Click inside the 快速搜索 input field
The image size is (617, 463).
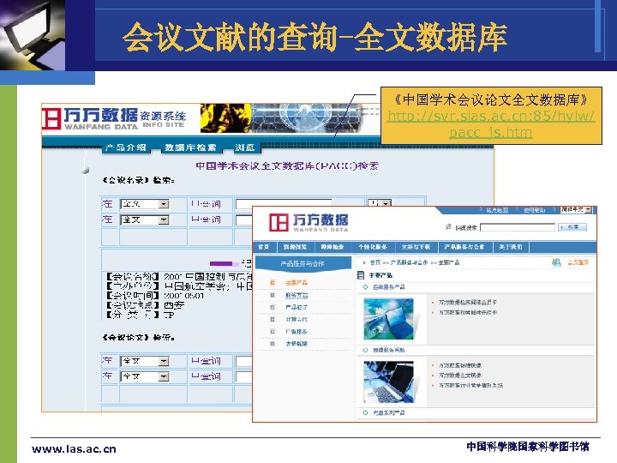518,227
